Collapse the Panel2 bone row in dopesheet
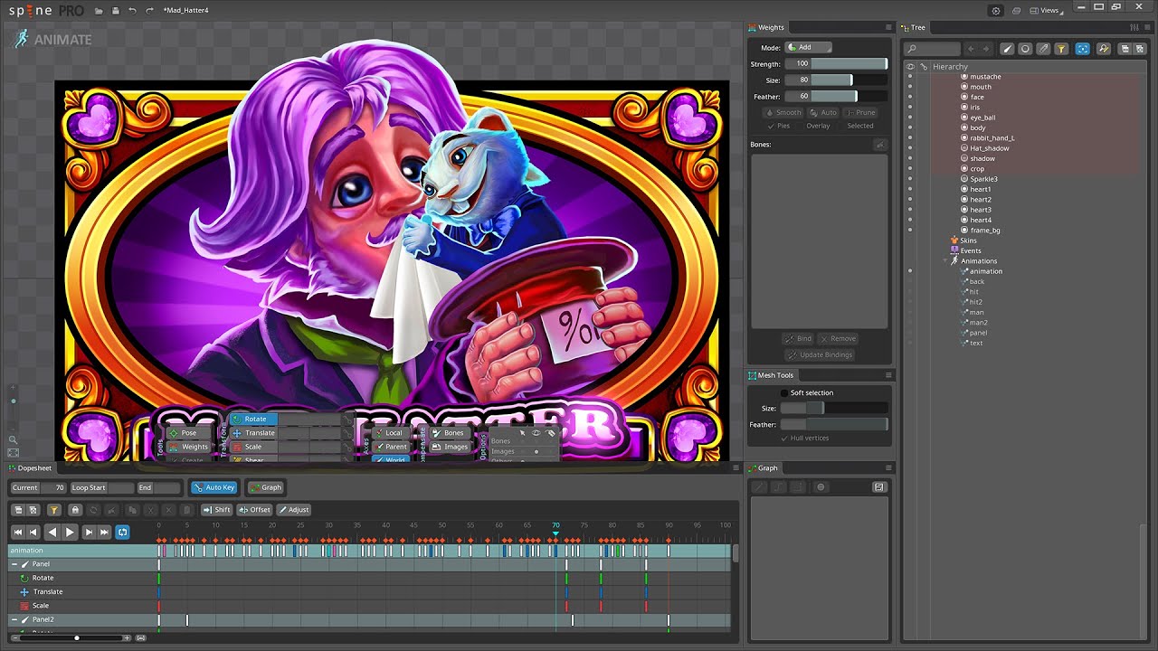Viewport: 1158px width, 651px height. tap(14, 619)
